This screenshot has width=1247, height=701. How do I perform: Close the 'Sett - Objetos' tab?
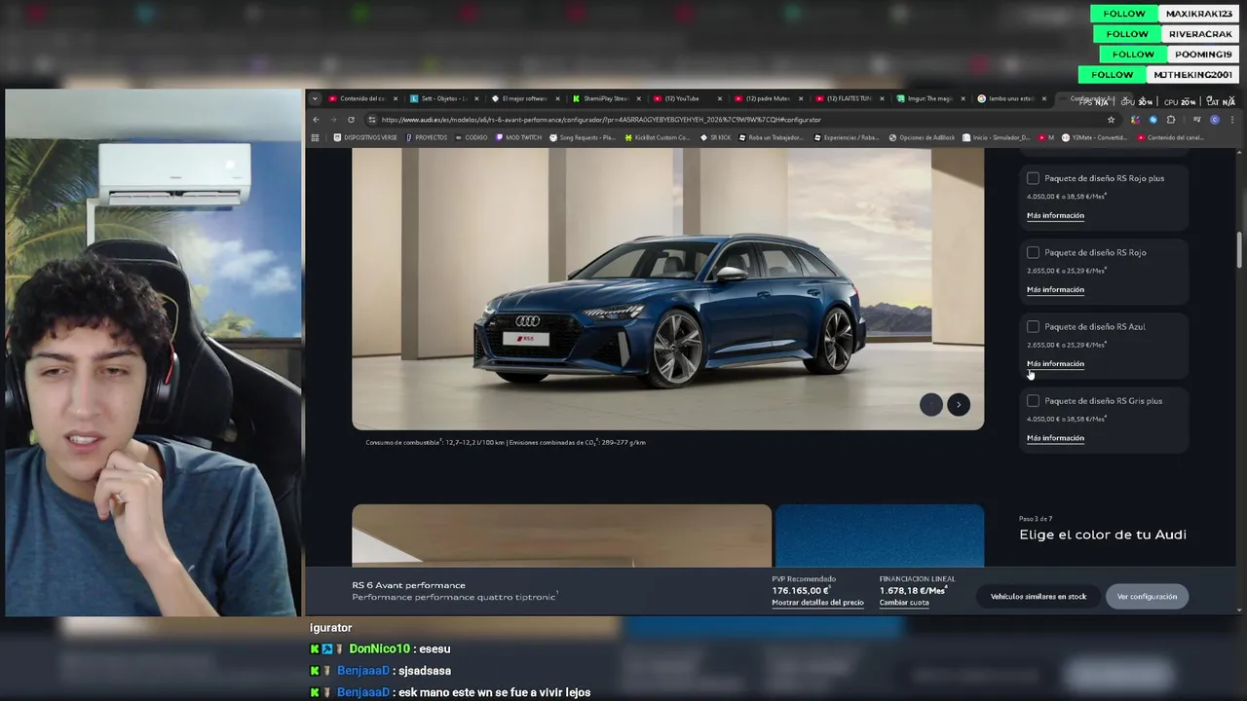(475, 98)
